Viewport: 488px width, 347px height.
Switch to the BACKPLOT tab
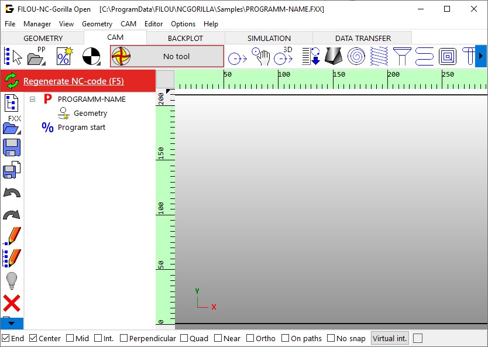tap(185, 38)
